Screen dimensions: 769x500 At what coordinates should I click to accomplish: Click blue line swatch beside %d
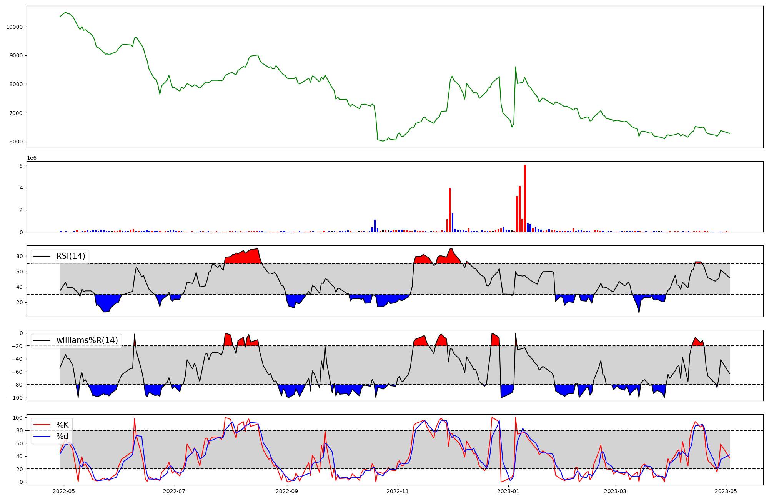[x=42, y=437]
